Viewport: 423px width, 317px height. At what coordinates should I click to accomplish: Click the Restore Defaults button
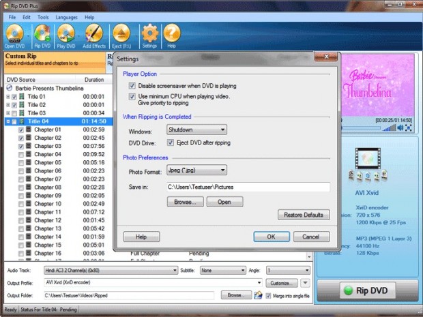[x=304, y=215]
